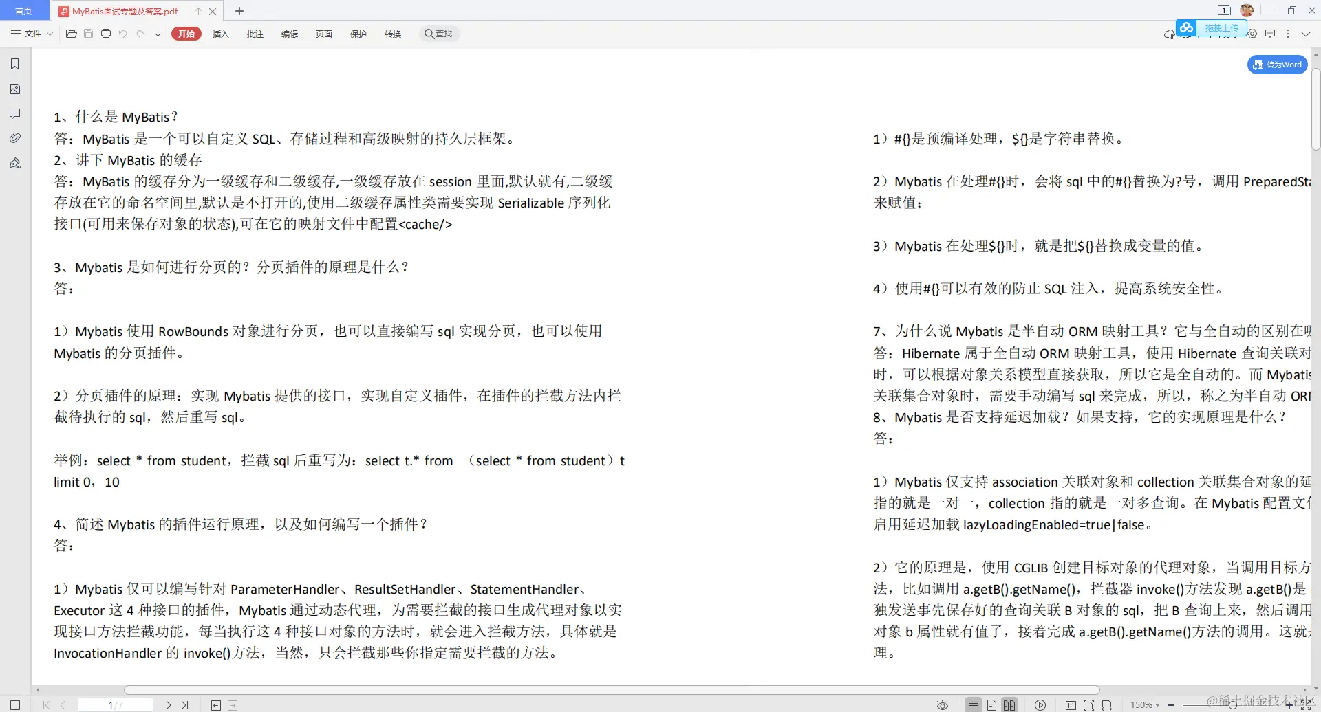Select the 开始 ribbon tab
The height and width of the screenshot is (712, 1321).
pos(186,34)
